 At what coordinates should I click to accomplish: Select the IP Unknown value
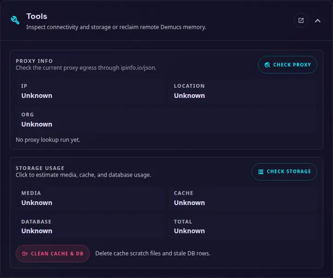pos(37,96)
